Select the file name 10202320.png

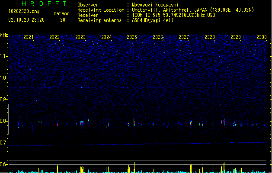coord(24,11)
